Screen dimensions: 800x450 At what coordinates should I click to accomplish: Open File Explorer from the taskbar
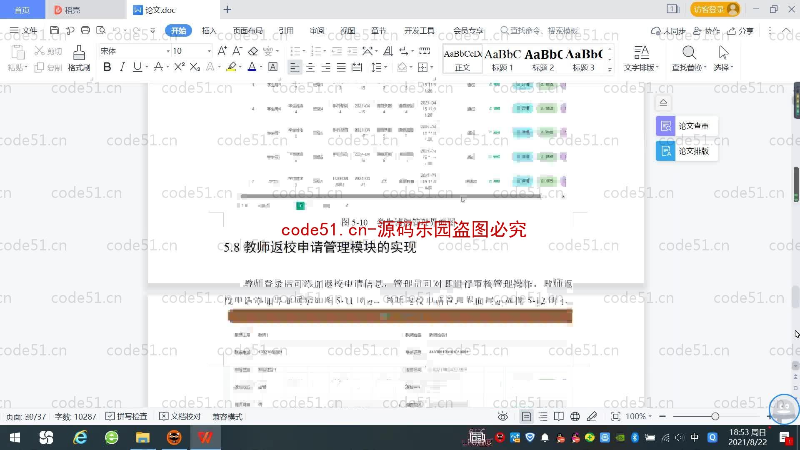coord(142,437)
